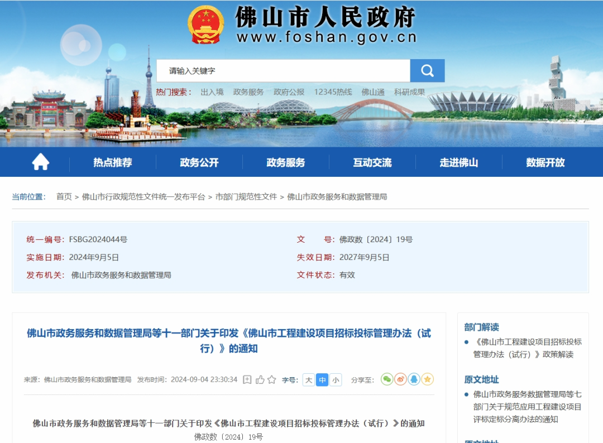Select 大 to enlarge the font size
This screenshot has width=603, height=443.
(308, 379)
